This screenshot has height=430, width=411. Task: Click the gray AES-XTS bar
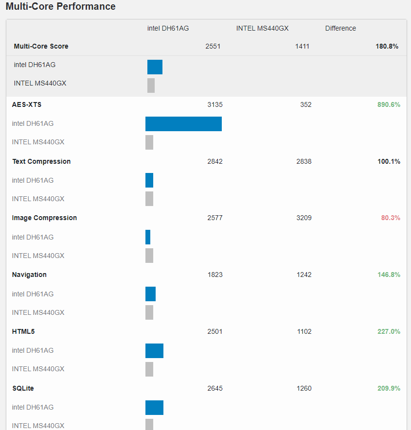click(x=149, y=142)
